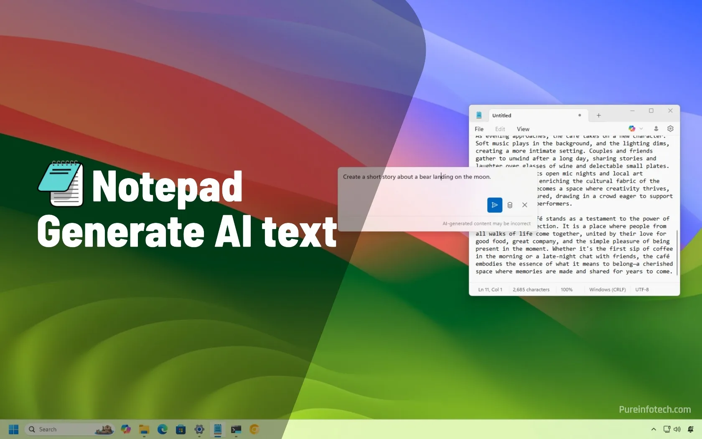The width and height of the screenshot is (702, 439).
Task: Open volume control in system tray
Action: [x=677, y=429]
